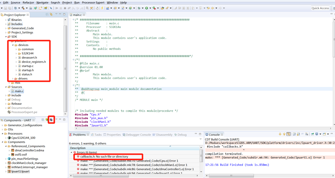The image size is (335, 178).
Task: Select main.c in Sources folder
Action: coord(19,91)
